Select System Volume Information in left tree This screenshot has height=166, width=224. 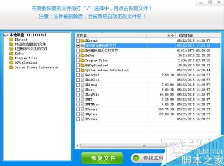click(x=36, y=67)
